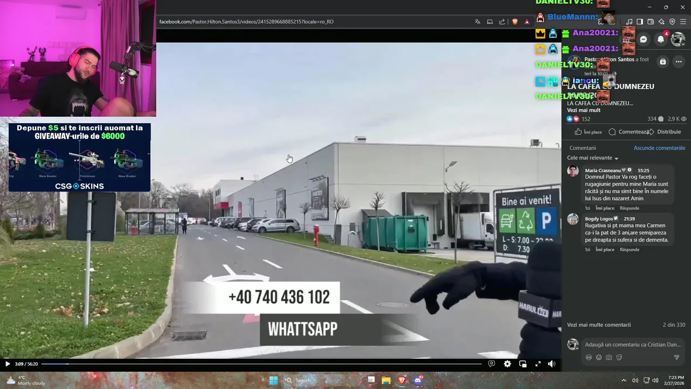Screen dimensions: 691x389
Task: Show hidden system tray icons
Action: (624, 380)
